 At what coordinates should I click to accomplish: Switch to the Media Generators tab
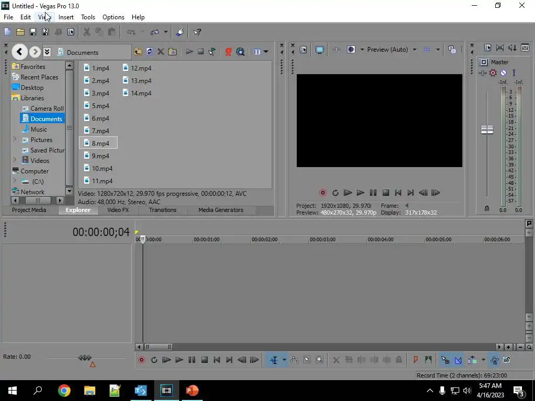(221, 210)
